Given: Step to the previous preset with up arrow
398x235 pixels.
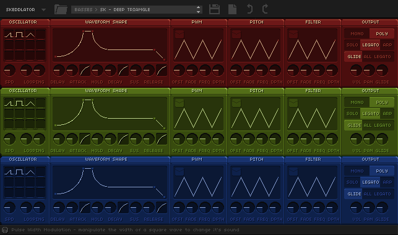Looking at the screenshot, I should 199,7.
